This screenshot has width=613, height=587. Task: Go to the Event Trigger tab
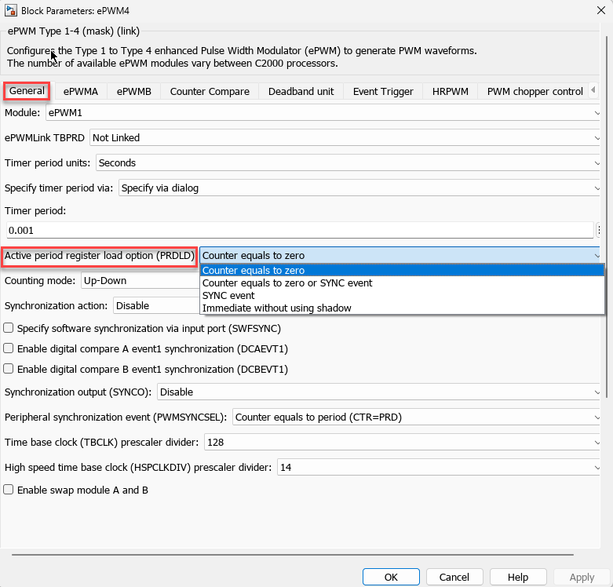point(383,92)
